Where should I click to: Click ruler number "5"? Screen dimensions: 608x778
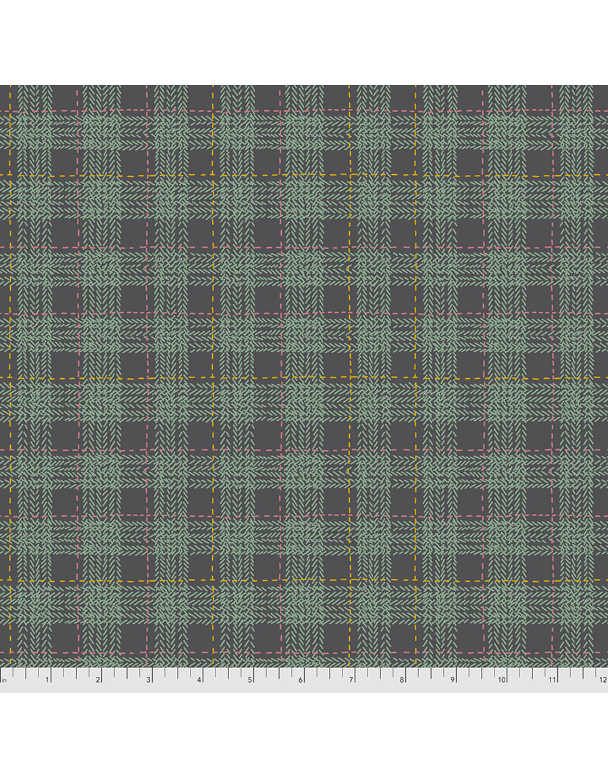click(250, 680)
